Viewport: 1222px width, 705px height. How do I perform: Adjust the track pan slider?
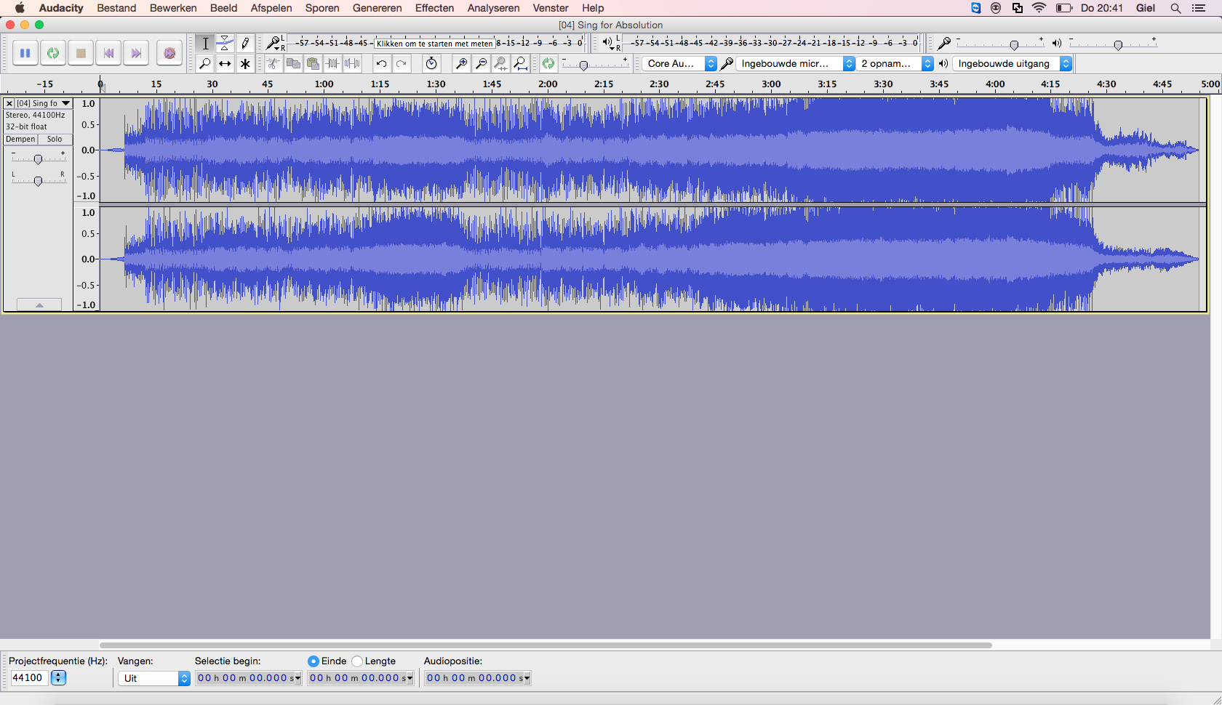pos(38,180)
